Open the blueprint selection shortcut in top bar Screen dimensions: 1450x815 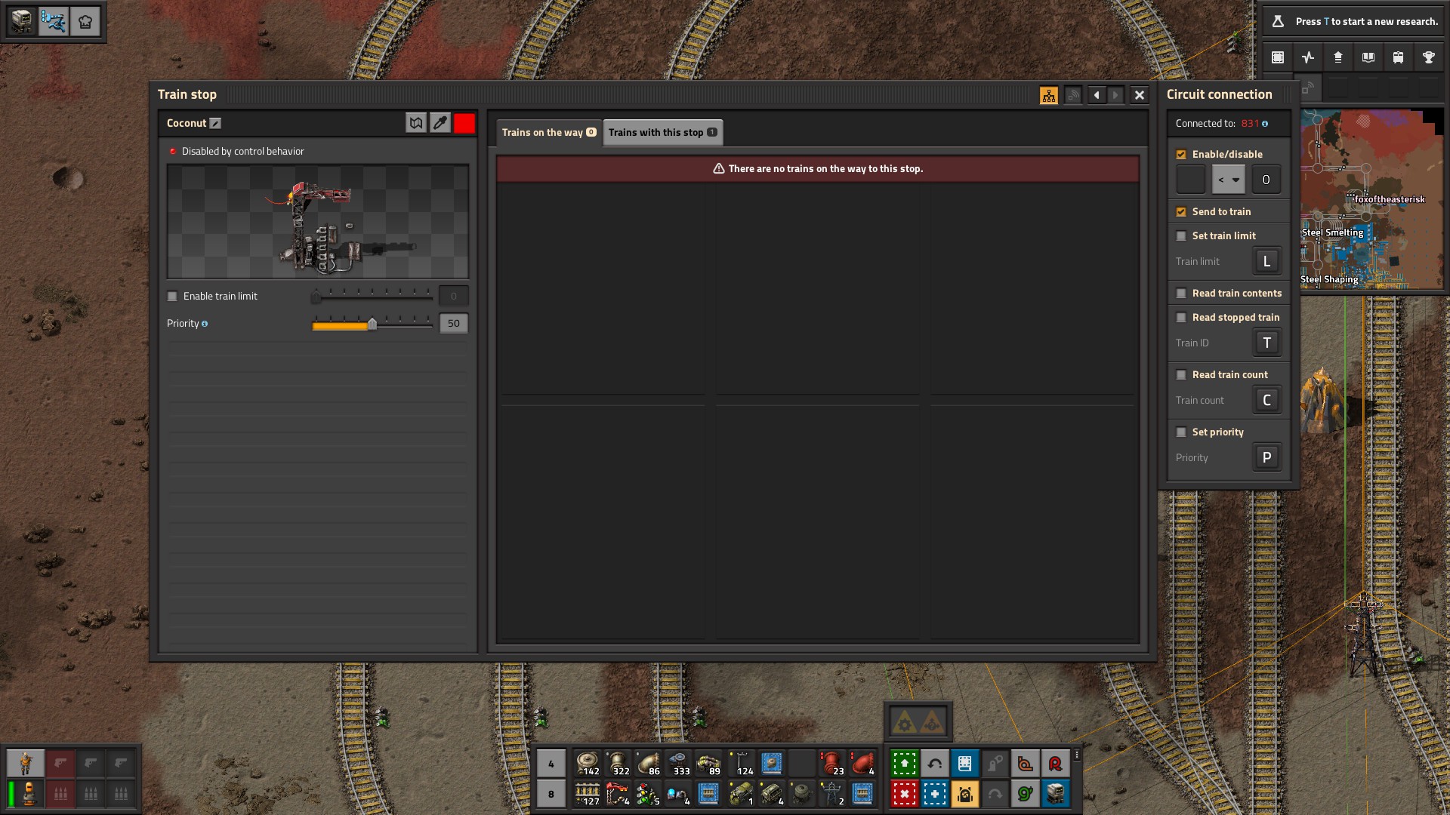(x=1278, y=57)
